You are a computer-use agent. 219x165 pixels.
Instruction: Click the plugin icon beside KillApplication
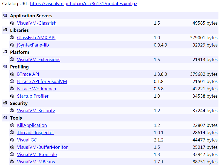[x=12, y=125]
